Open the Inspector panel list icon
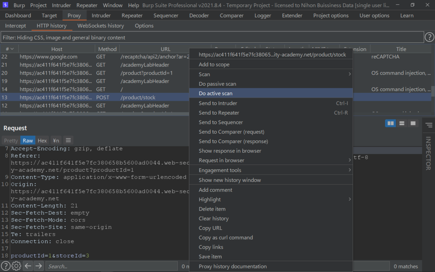The image size is (435, 272). [429, 125]
